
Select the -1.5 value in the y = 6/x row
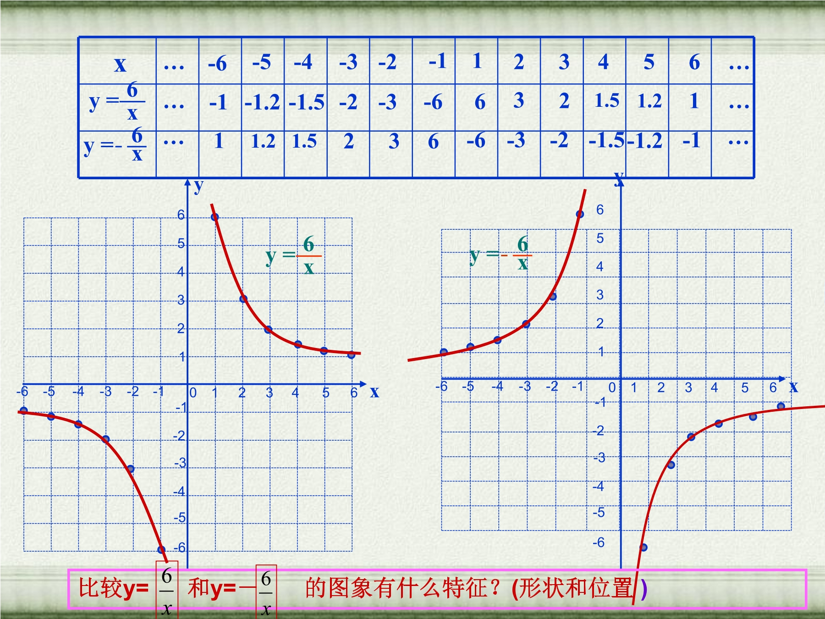[x=307, y=102]
